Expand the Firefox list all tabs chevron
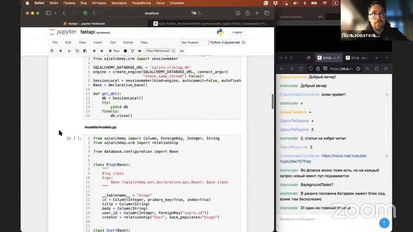 pyautogui.click(x=387, y=58)
